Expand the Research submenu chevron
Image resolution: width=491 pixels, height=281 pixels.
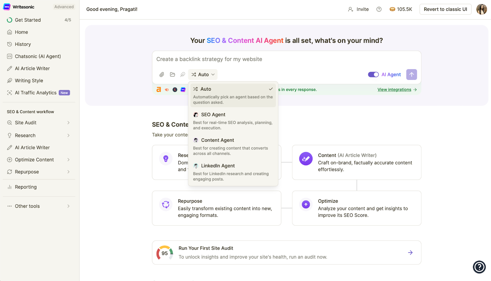(69, 136)
